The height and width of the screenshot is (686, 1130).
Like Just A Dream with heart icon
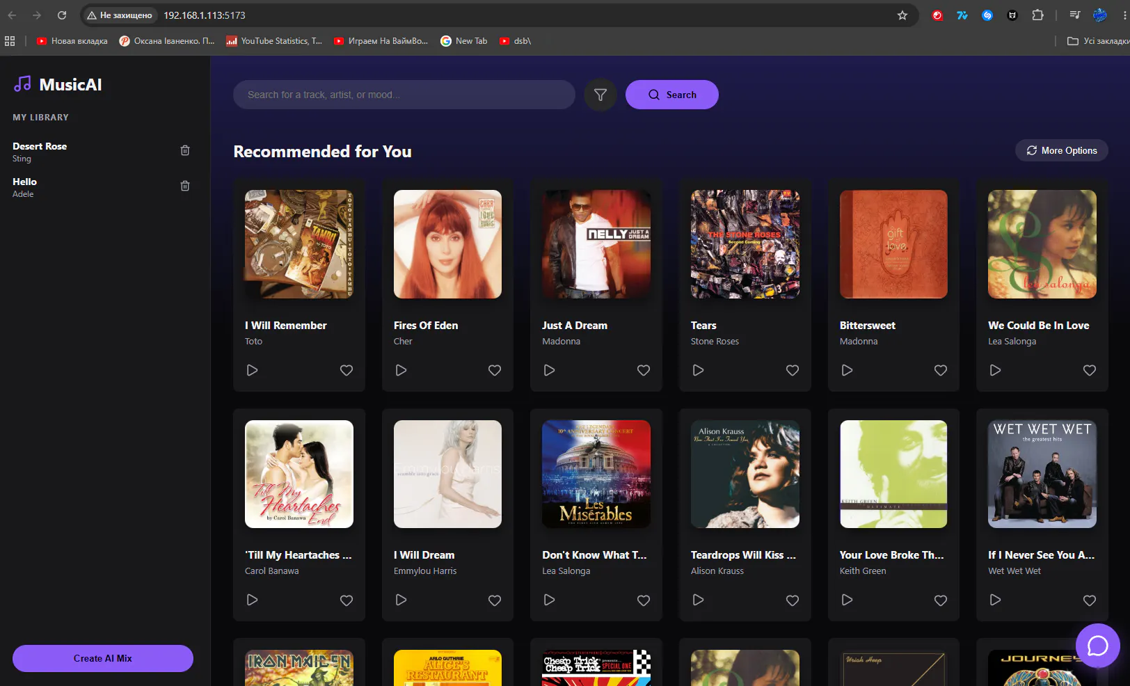[x=644, y=370]
